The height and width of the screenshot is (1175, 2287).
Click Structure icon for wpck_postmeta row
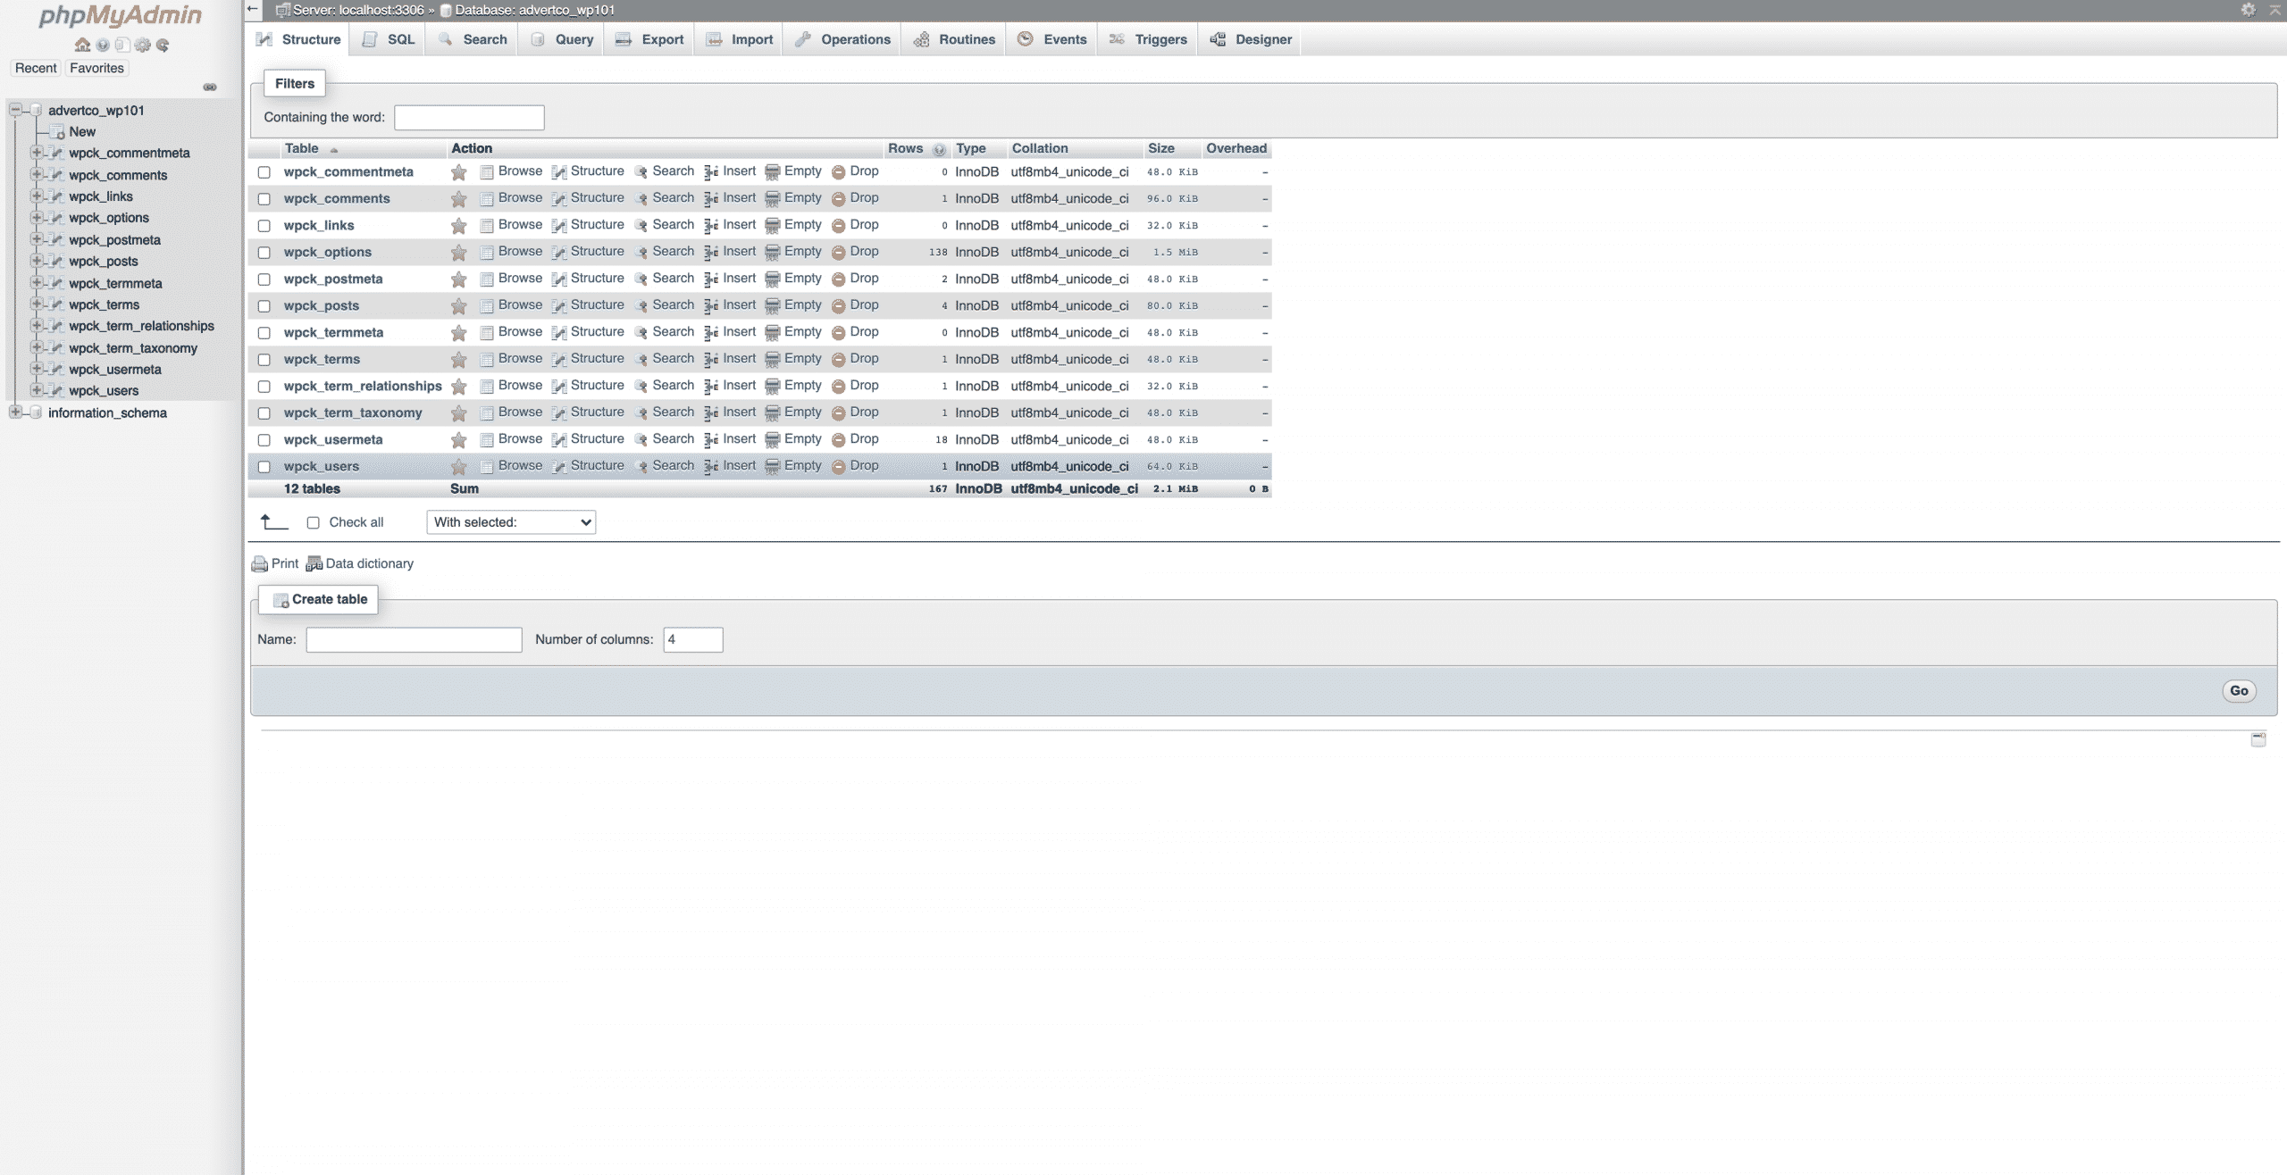pyautogui.click(x=559, y=279)
